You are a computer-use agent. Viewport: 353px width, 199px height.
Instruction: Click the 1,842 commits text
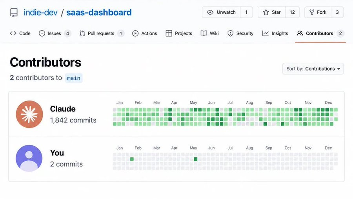point(73,120)
